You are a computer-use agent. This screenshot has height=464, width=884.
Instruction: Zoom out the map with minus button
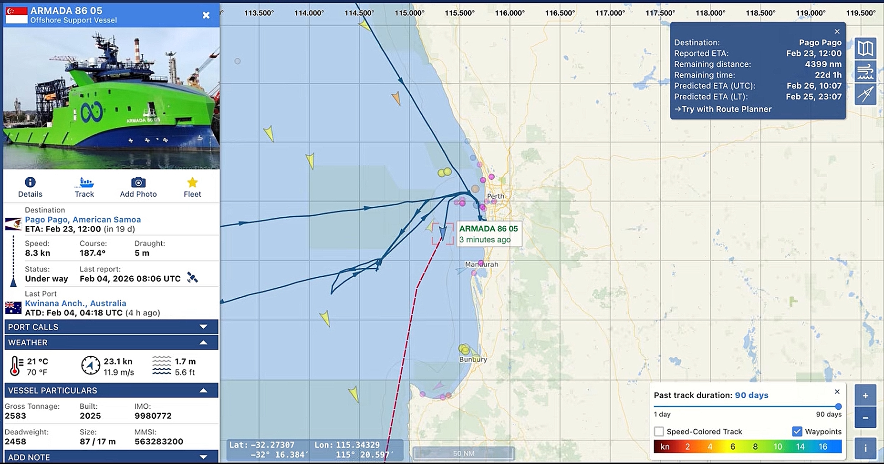click(x=865, y=418)
